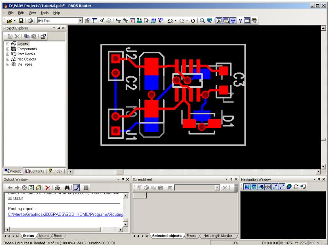Click the Undo arrow in the toolbar
The width and height of the screenshot is (328, 245).
[171, 21]
